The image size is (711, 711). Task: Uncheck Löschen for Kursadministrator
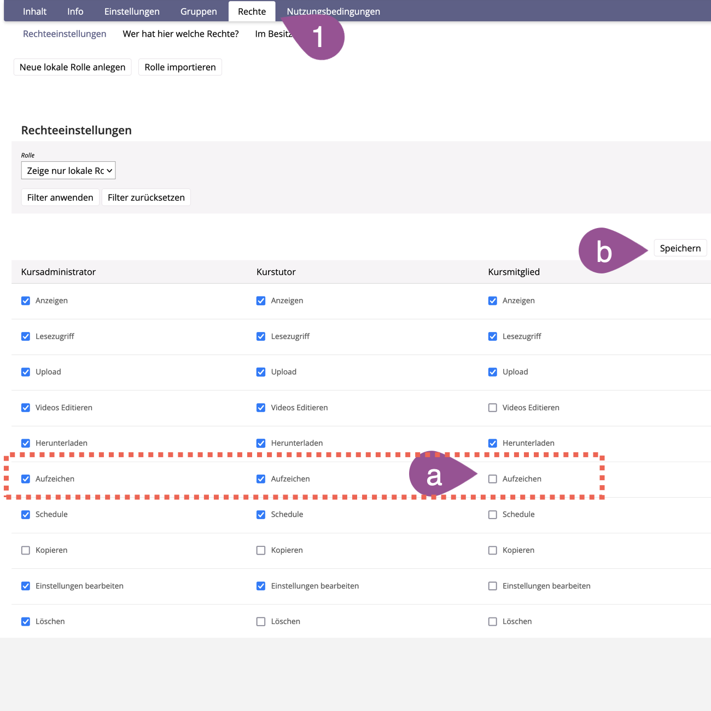click(x=26, y=622)
